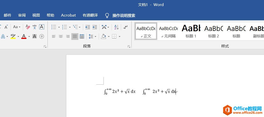Toggle Center paragraph alignment
This screenshot has height=117, width=264.
[61, 36]
